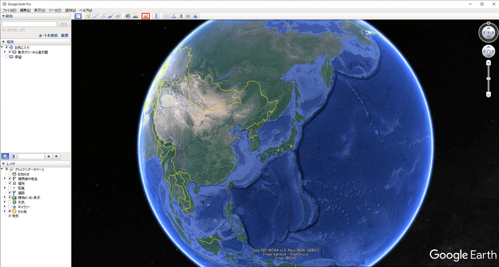Click the print icon in toolbar
This screenshot has height=267, width=499.
(174, 16)
